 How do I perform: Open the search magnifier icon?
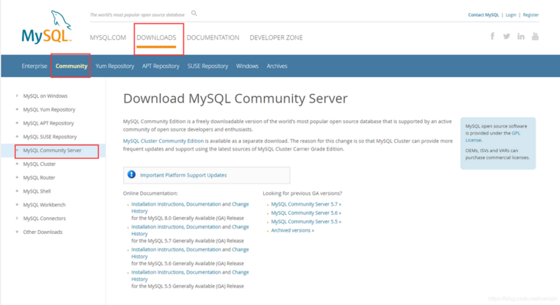coord(194,13)
